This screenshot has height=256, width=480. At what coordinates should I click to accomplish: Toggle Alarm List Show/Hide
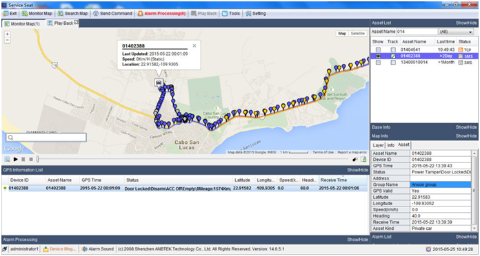466,237
